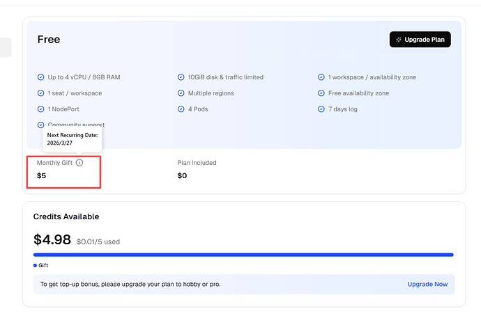Click check icon beside 4 Pods

[x=181, y=109]
